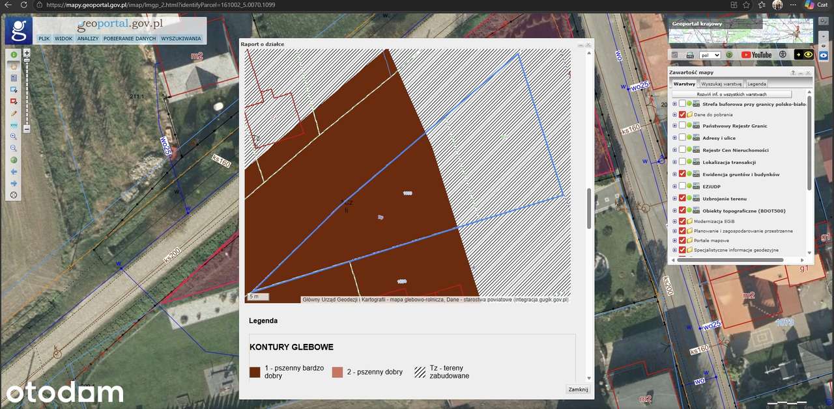The height and width of the screenshot is (409, 834).
Task: Click the crosshair circle tool at toolbar bottom
Action: point(14,195)
